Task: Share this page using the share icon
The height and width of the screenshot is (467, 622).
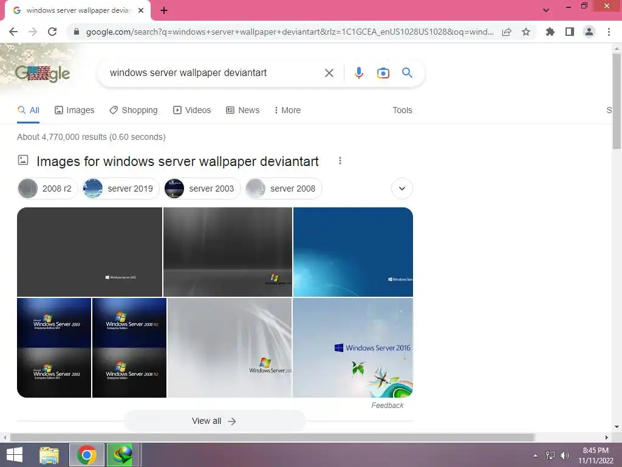Action: point(507,32)
